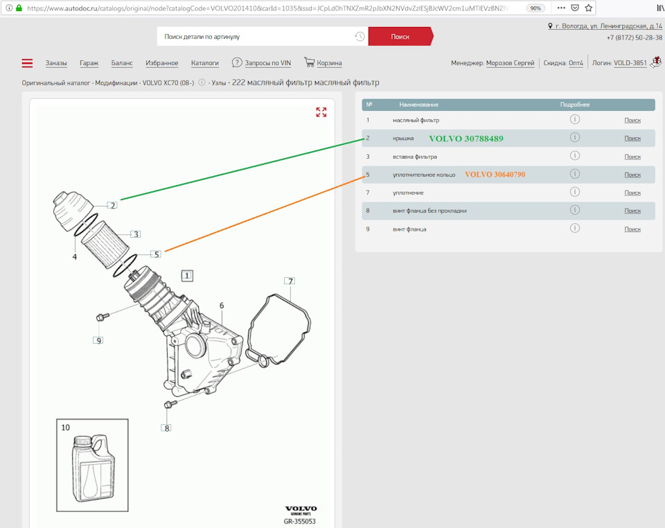This screenshot has width=665, height=528.
Task: Go to Узлы breadcrumb
Action: 219,82
